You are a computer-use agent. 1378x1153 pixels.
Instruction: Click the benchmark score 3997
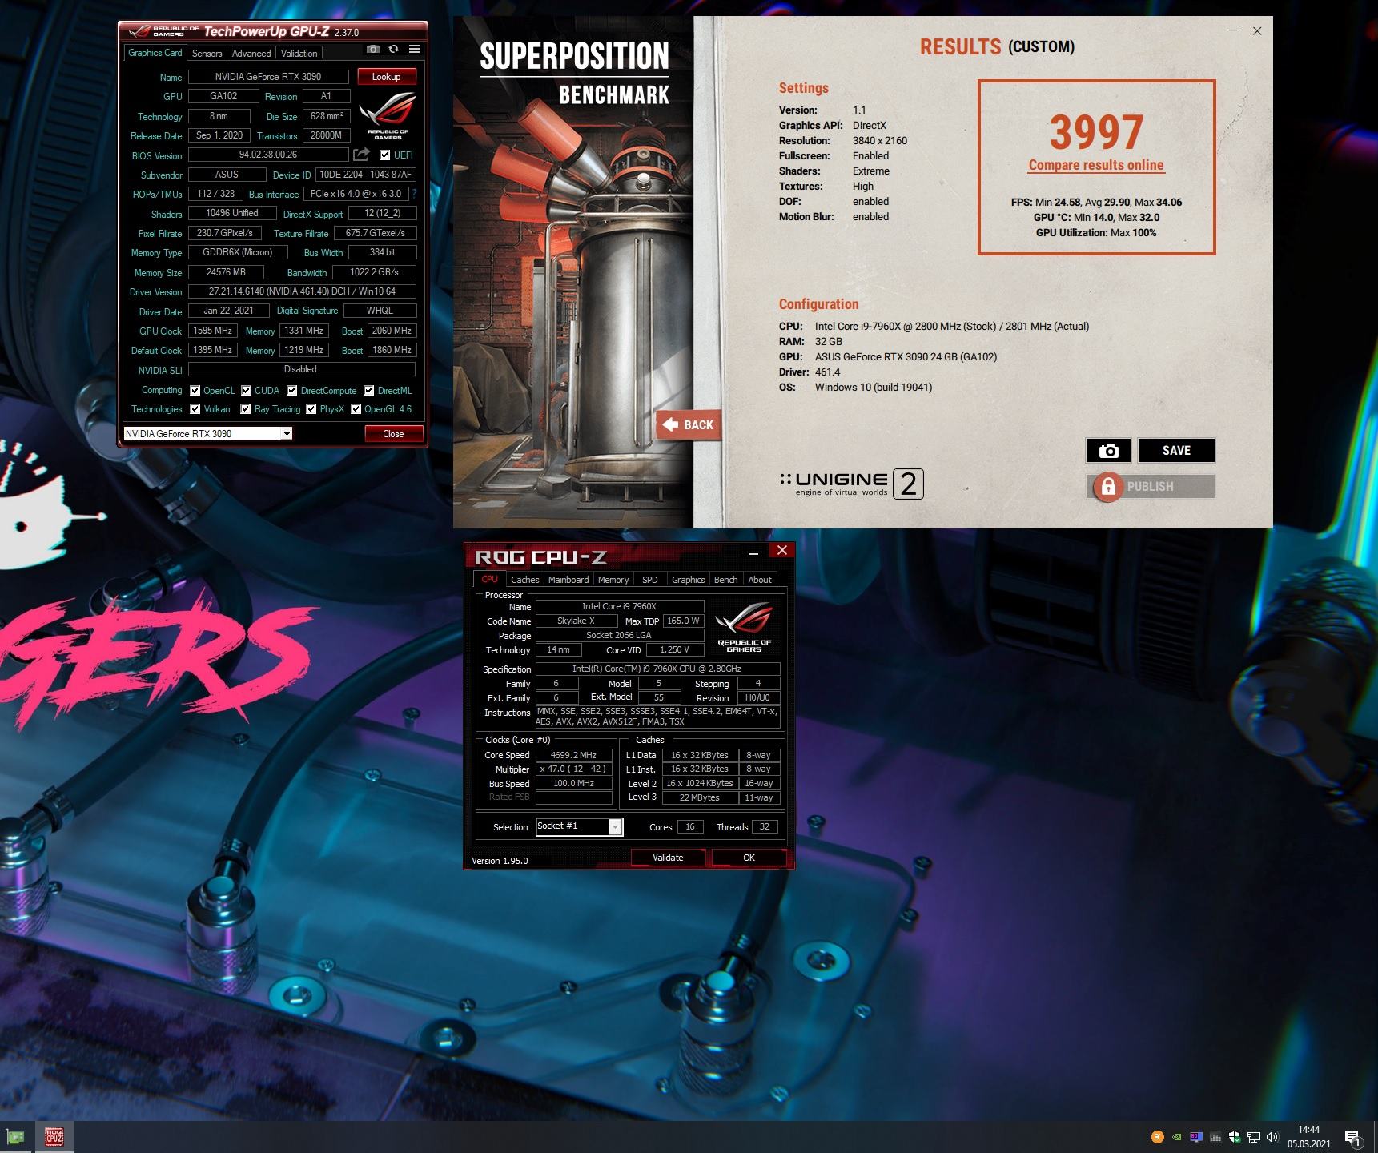tap(1096, 132)
